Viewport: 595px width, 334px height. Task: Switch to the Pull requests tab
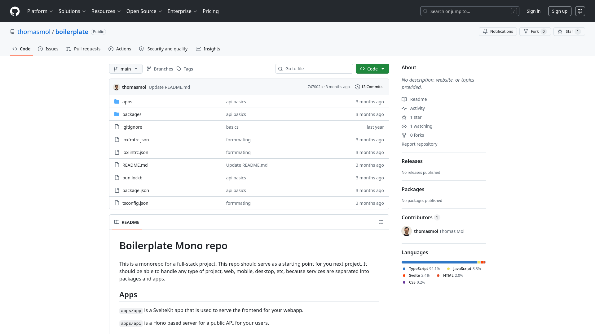tap(83, 49)
